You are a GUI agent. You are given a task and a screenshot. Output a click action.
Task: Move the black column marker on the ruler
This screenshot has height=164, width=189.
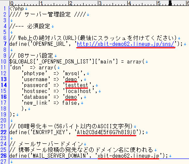170,3
